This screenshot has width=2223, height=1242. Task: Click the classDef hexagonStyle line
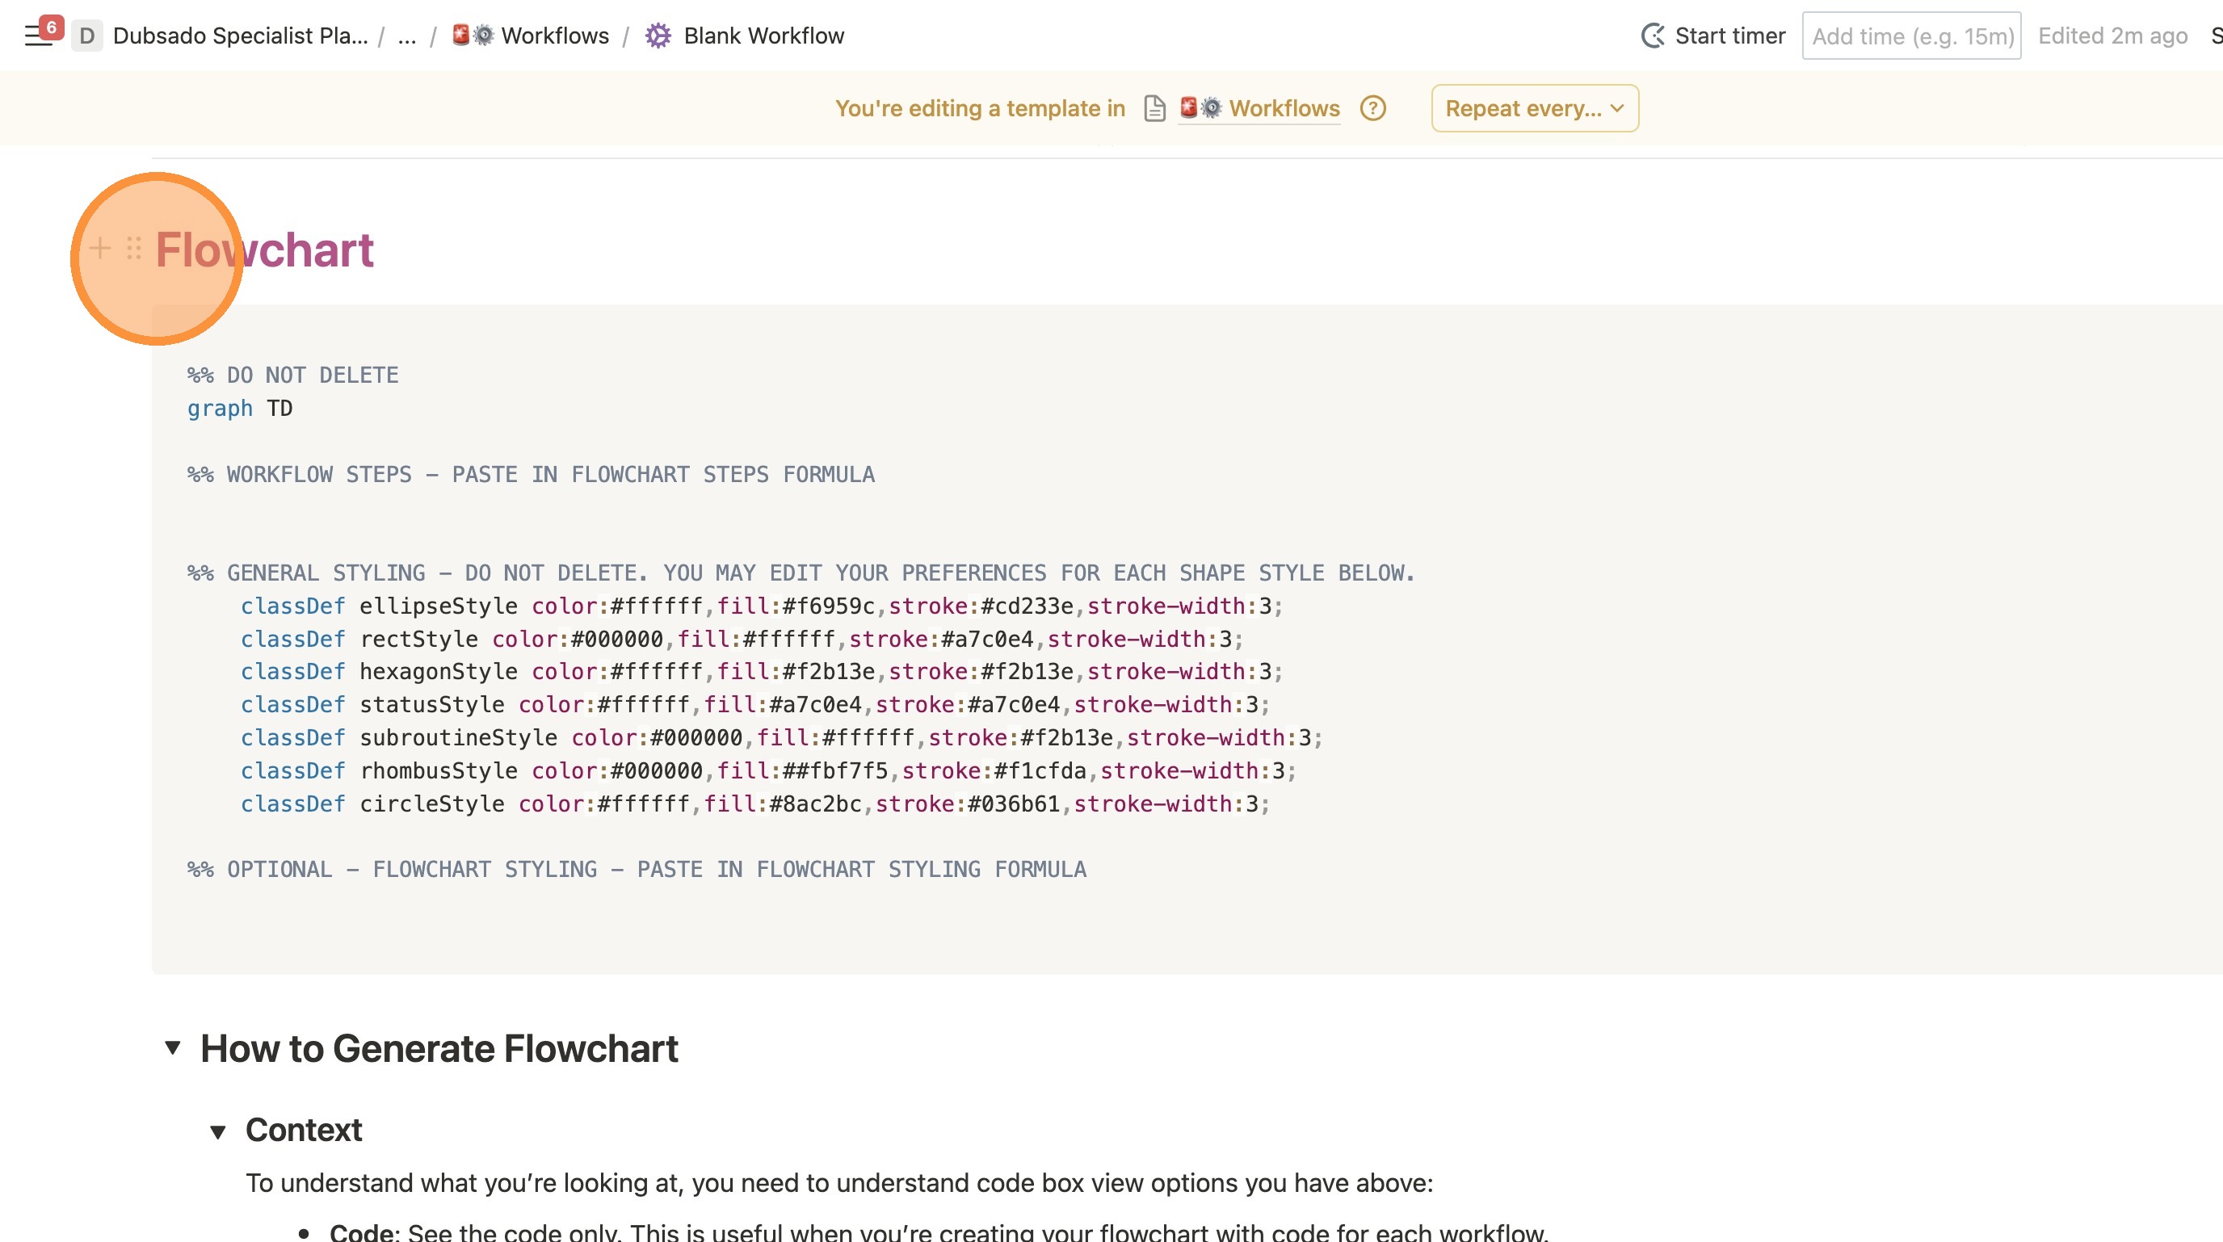(762, 672)
